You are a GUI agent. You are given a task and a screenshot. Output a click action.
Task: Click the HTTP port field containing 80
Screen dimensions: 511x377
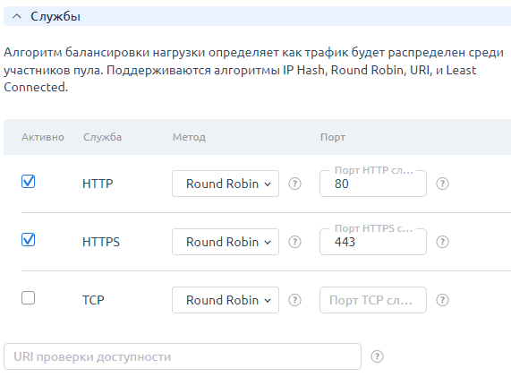point(373,184)
